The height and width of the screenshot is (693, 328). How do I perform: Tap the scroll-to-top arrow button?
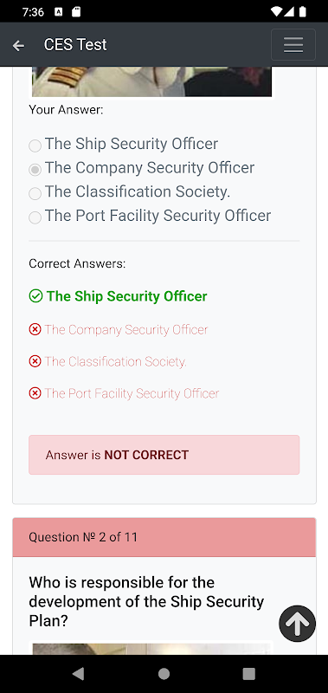tap(297, 623)
